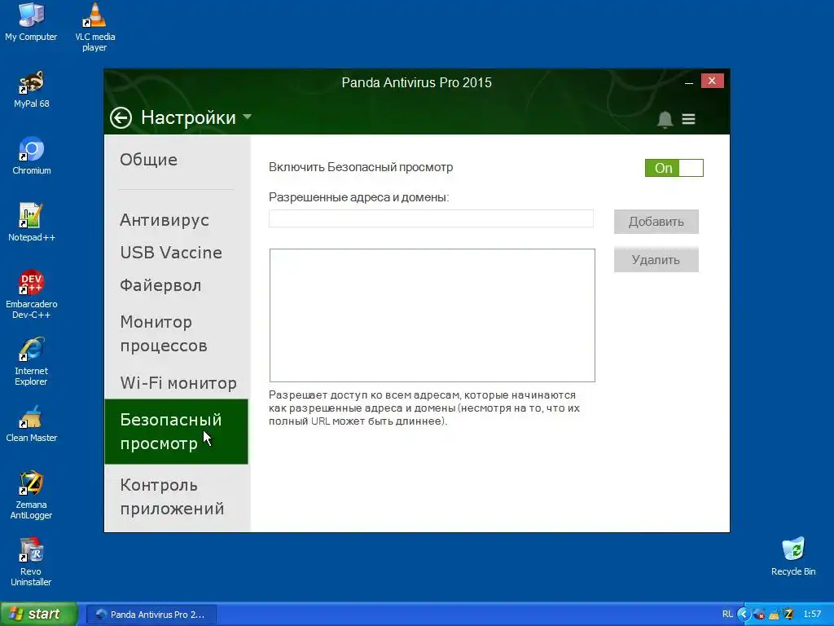Click Panda Antivirus Pro taskbar button
This screenshot has width=834, height=626.
[151, 615]
